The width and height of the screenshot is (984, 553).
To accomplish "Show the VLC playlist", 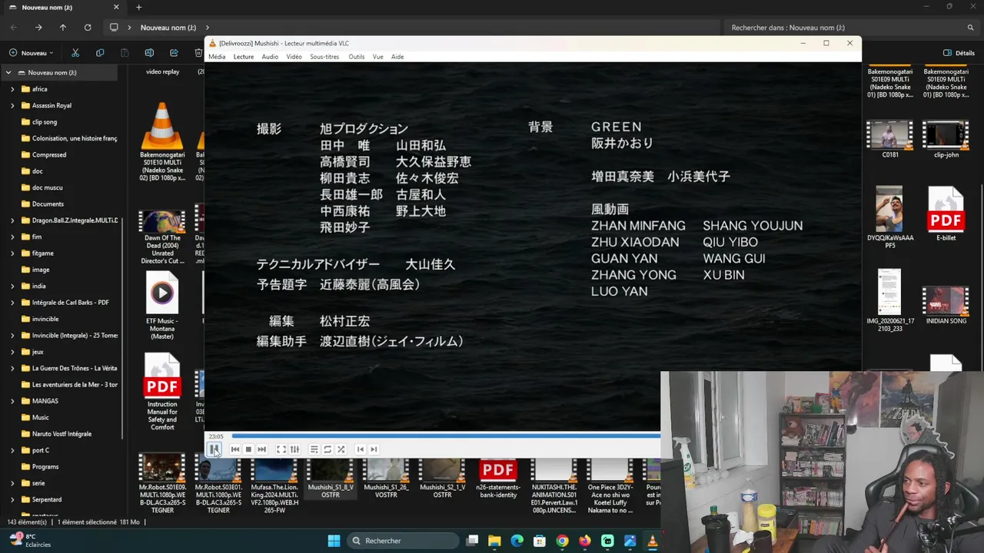I will pyautogui.click(x=314, y=449).
